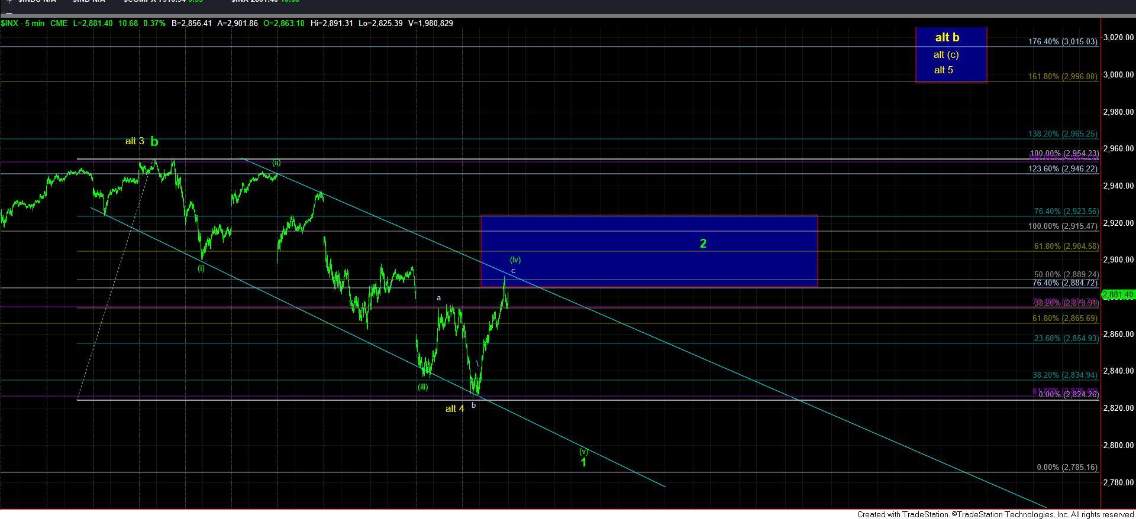Click the blue wave 2 target box
Image resolution: width=1136 pixels, height=519 pixels.
point(648,251)
